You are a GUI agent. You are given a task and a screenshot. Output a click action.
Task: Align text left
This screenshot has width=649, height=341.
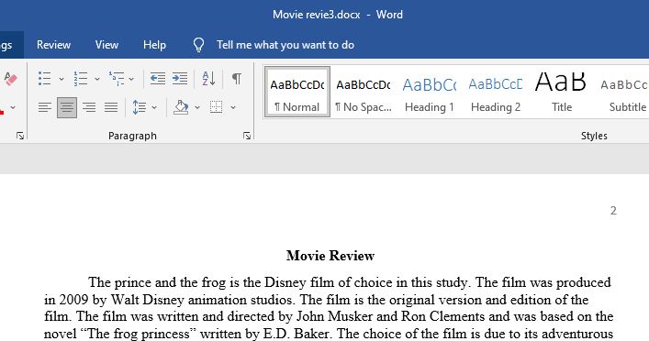coord(45,107)
